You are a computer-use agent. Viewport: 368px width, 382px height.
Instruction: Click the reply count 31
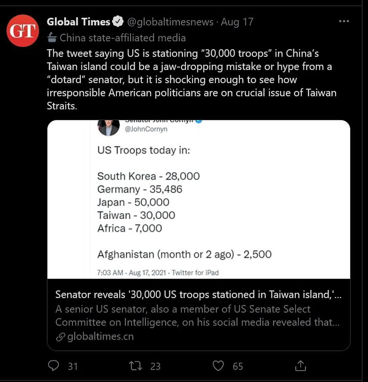(73, 366)
